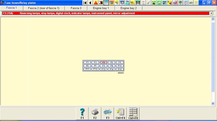Open the Engine bay 1 tab

click(101, 8)
